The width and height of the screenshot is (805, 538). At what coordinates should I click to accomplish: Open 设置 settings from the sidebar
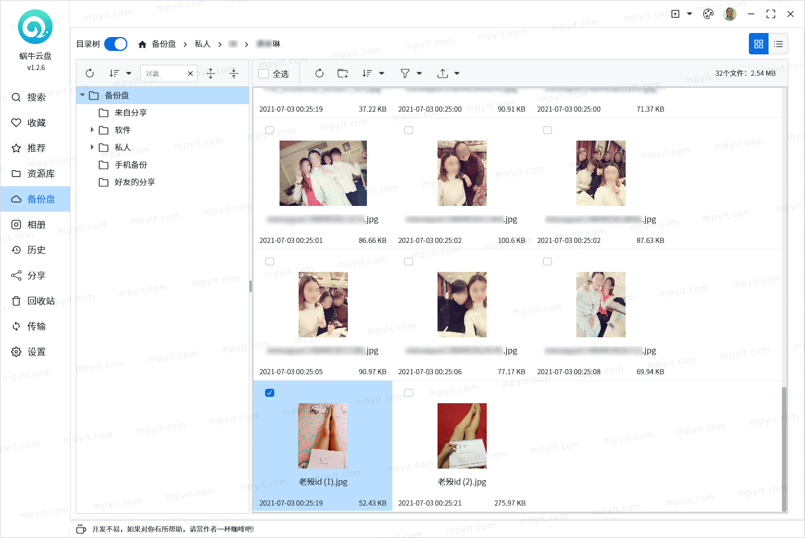tap(35, 352)
